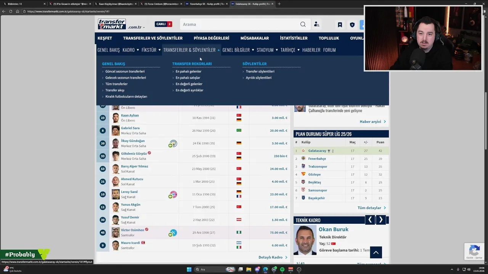Image resolution: width=488 pixels, height=274 pixels.
Task: Open Ayrılık söylentileri link
Action: click(258, 78)
